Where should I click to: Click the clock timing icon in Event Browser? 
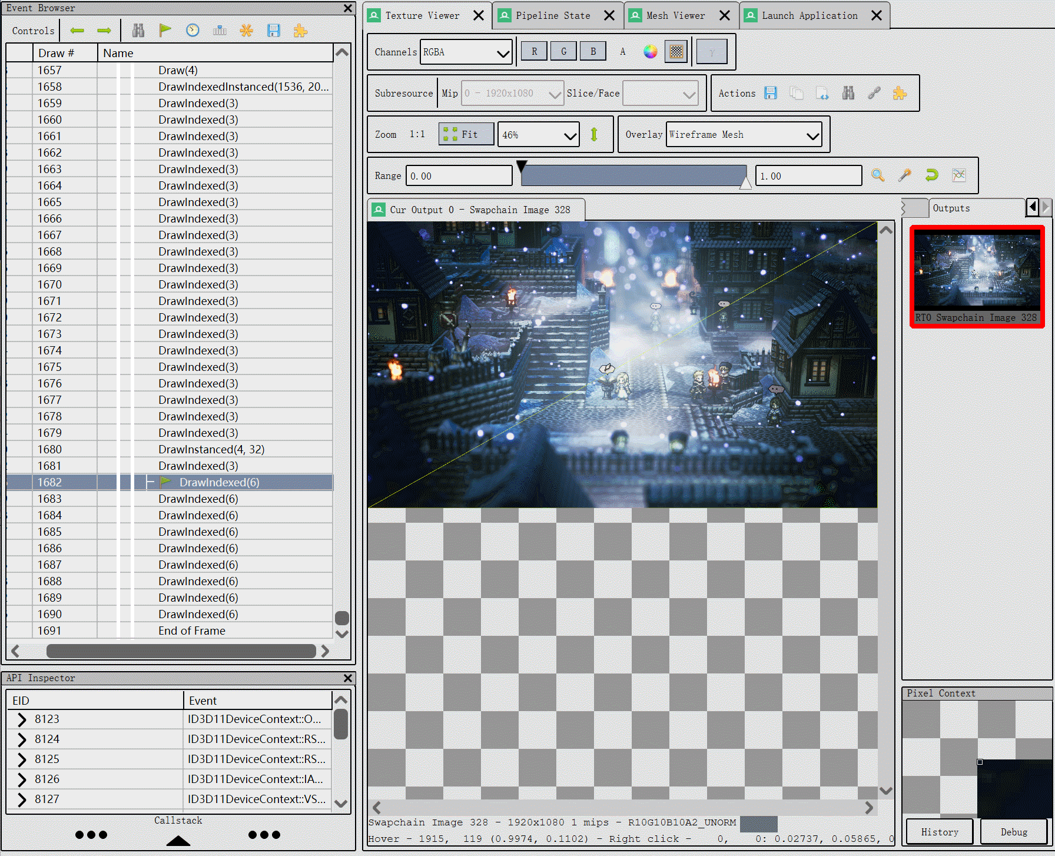click(193, 31)
